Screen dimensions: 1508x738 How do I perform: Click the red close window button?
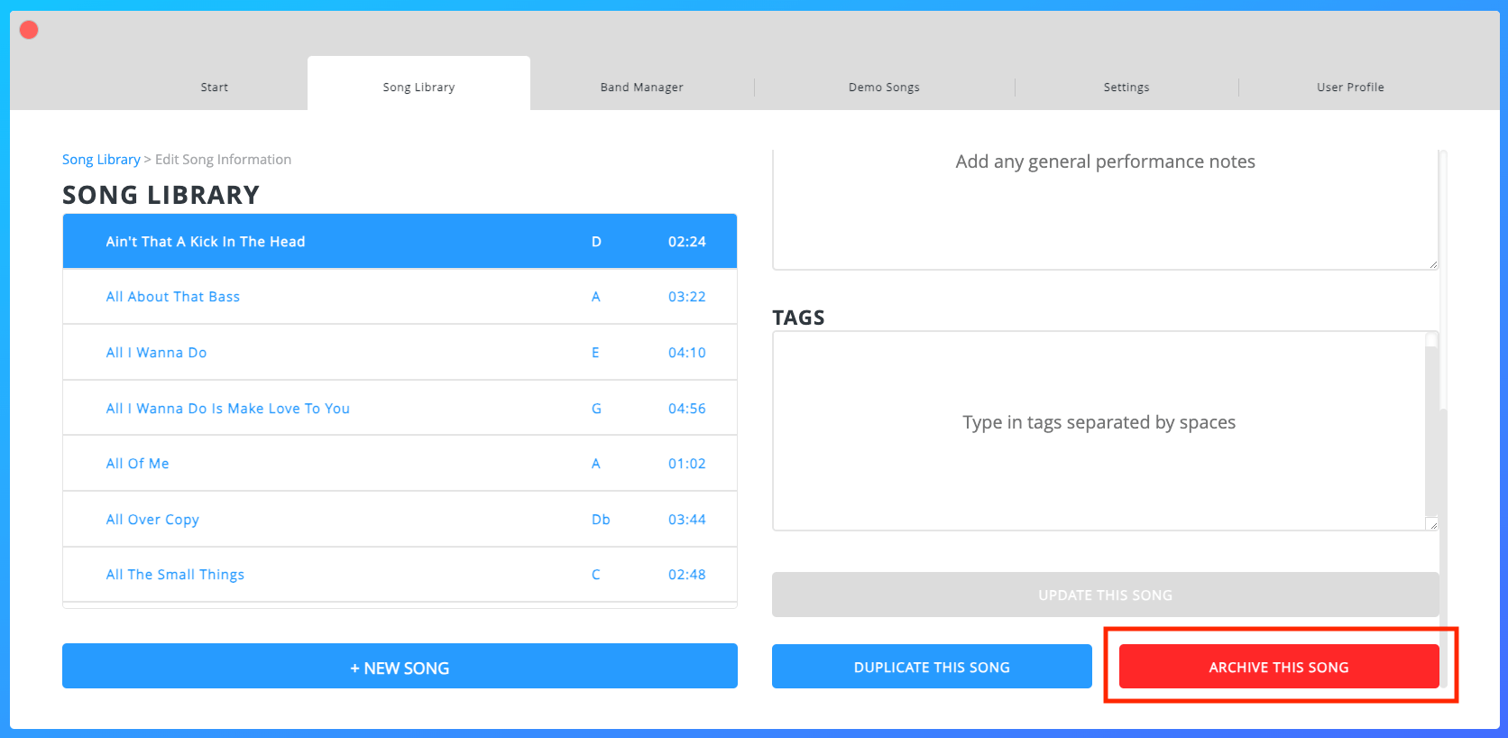(x=29, y=30)
